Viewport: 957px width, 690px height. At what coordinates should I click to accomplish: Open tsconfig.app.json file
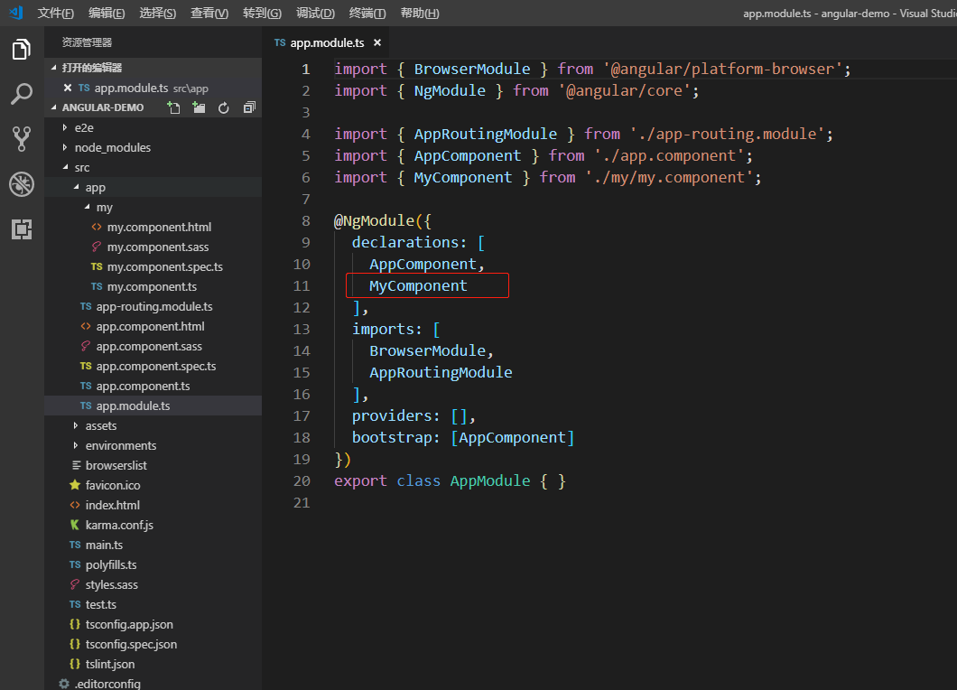(x=153, y=625)
